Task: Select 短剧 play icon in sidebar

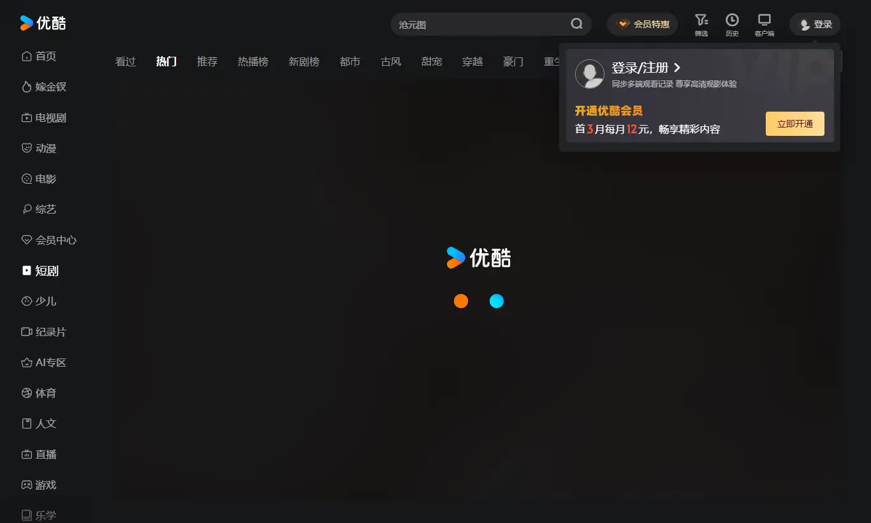Action: coord(27,270)
